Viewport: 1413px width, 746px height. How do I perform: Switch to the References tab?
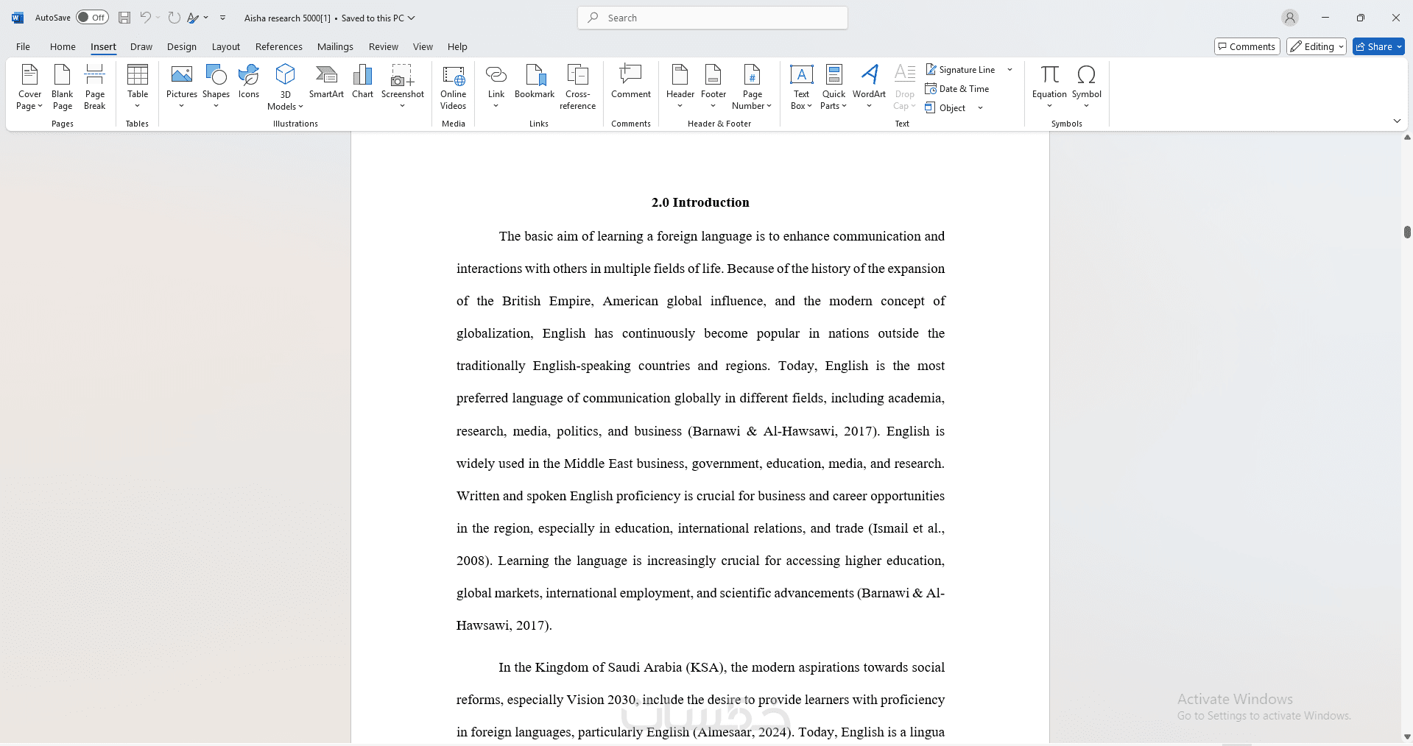[279, 46]
